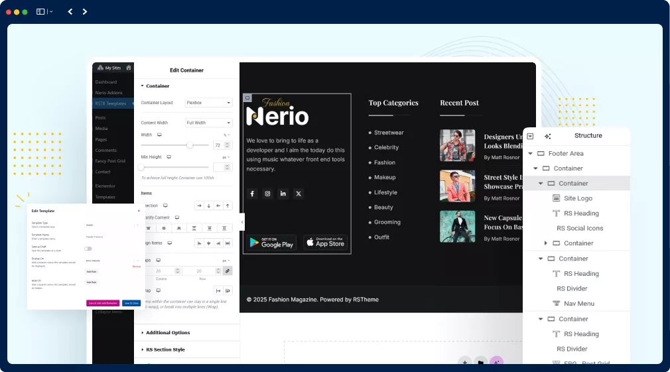Open Nerio Addons in WordPress sidebar

(x=109, y=93)
